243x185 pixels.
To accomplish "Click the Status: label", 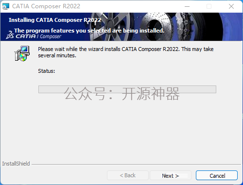I will (47, 71).
